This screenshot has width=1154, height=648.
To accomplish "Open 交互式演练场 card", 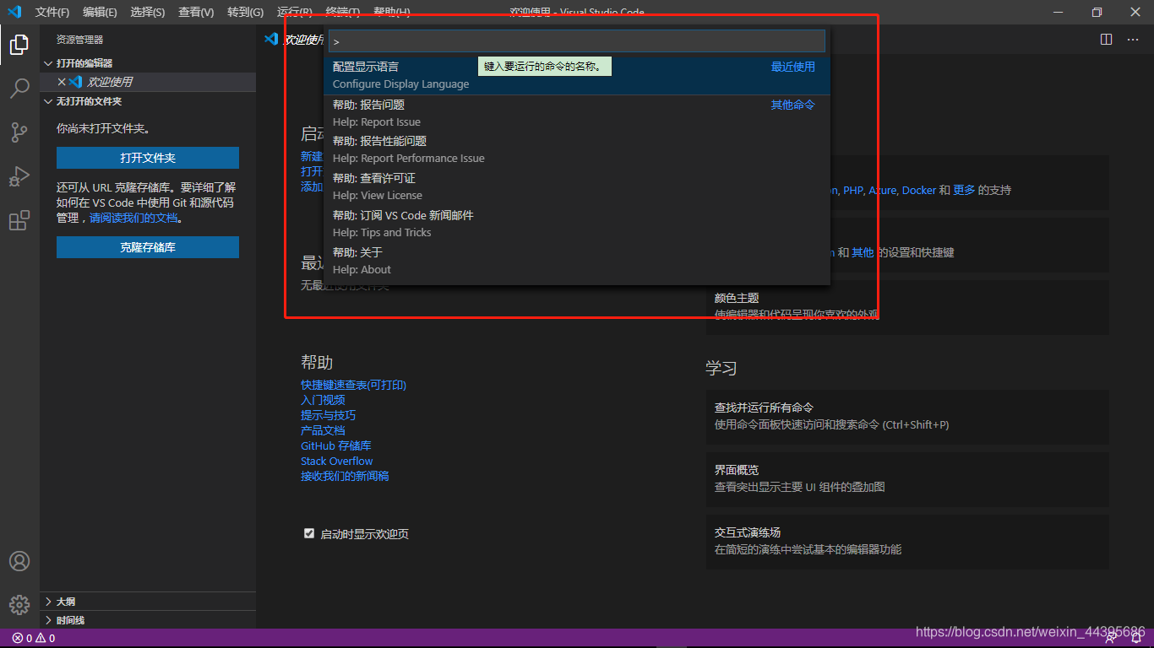I will (907, 541).
